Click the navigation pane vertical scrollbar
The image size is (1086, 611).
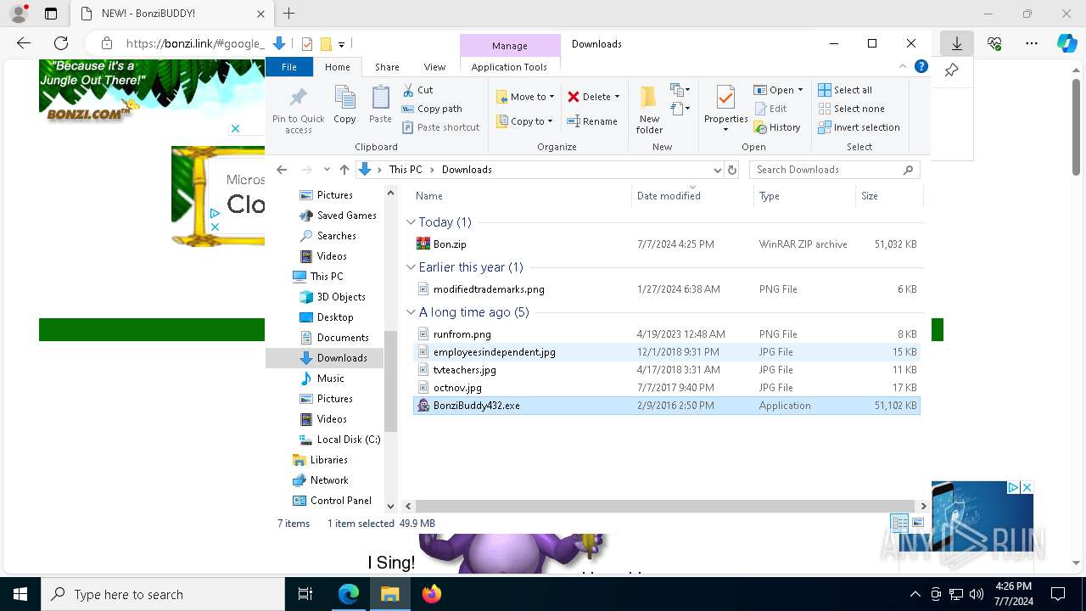[390, 382]
